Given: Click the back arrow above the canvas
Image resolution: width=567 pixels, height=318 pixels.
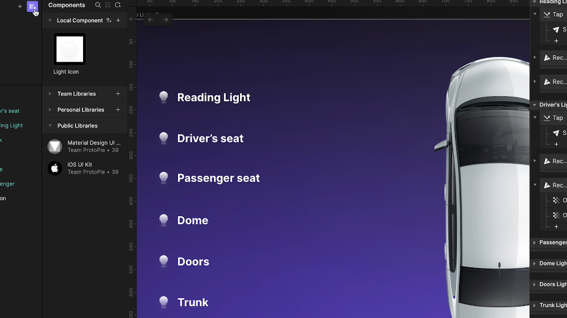Looking at the screenshot, I should 150,20.
